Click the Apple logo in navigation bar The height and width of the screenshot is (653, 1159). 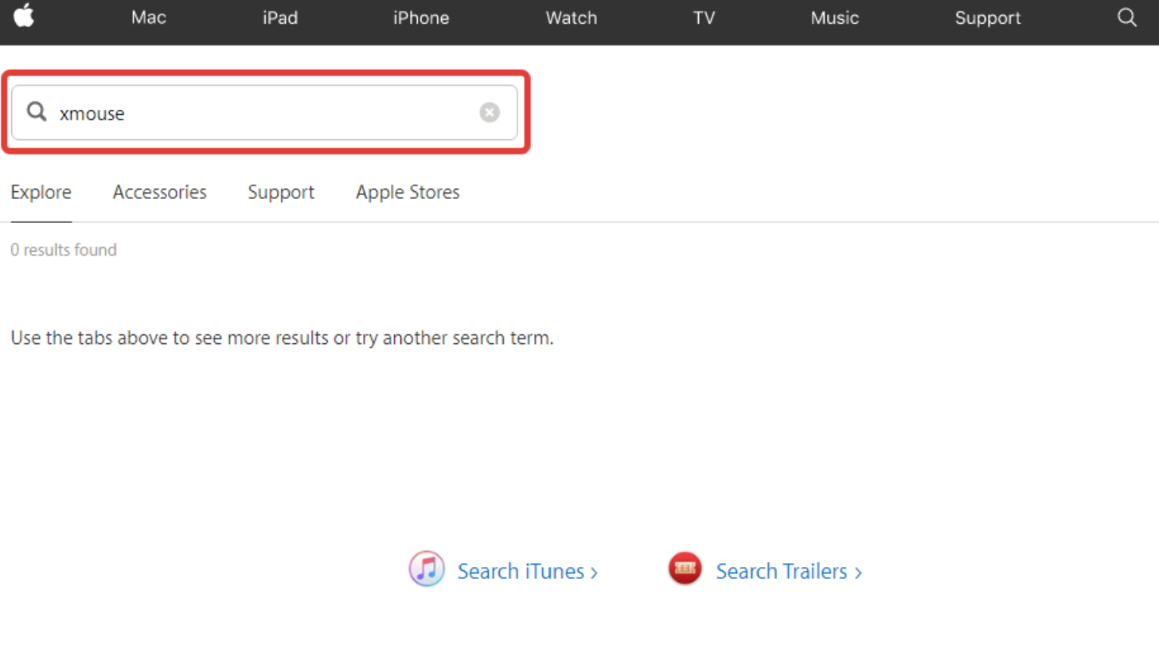click(x=24, y=17)
